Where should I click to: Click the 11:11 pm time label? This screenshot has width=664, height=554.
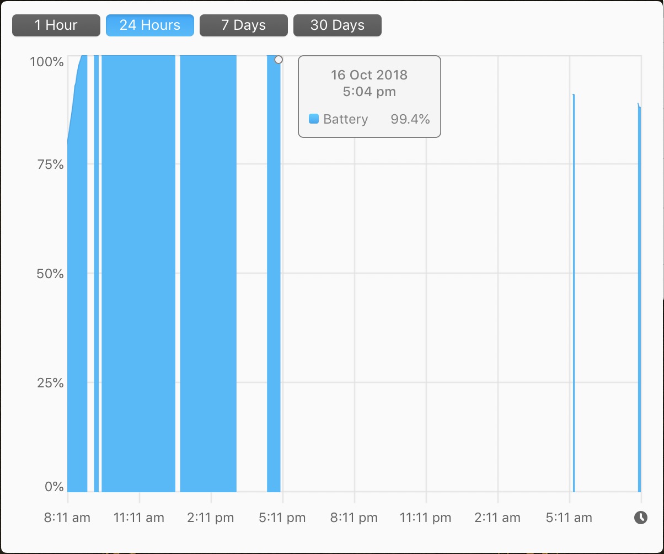pos(425,518)
